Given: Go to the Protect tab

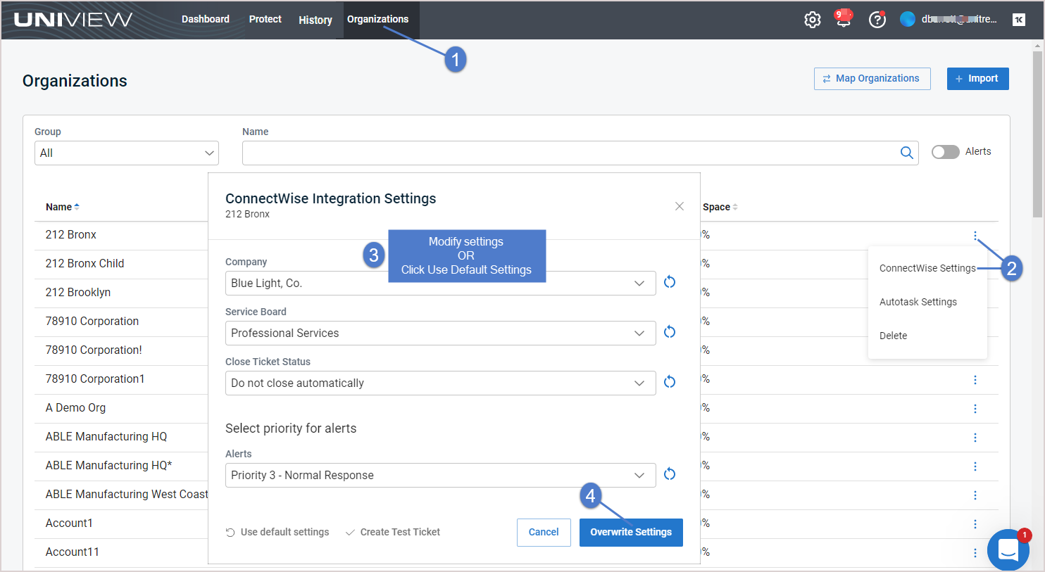Looking at the screenshot, I should (x=265, y=19).
